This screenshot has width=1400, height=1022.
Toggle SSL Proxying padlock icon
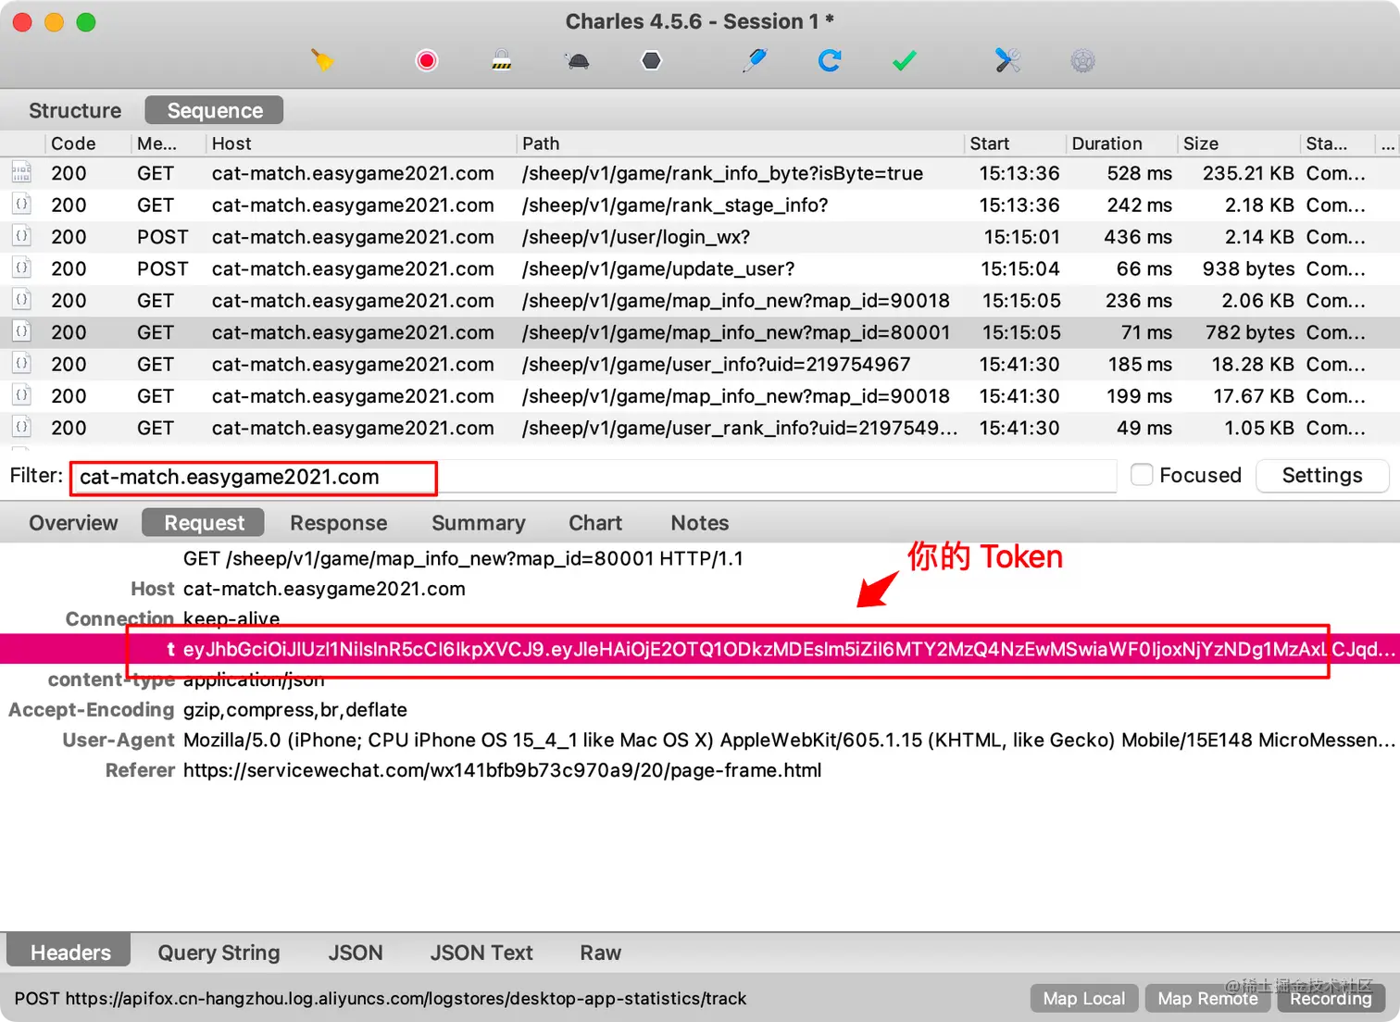tap(501, 61)
